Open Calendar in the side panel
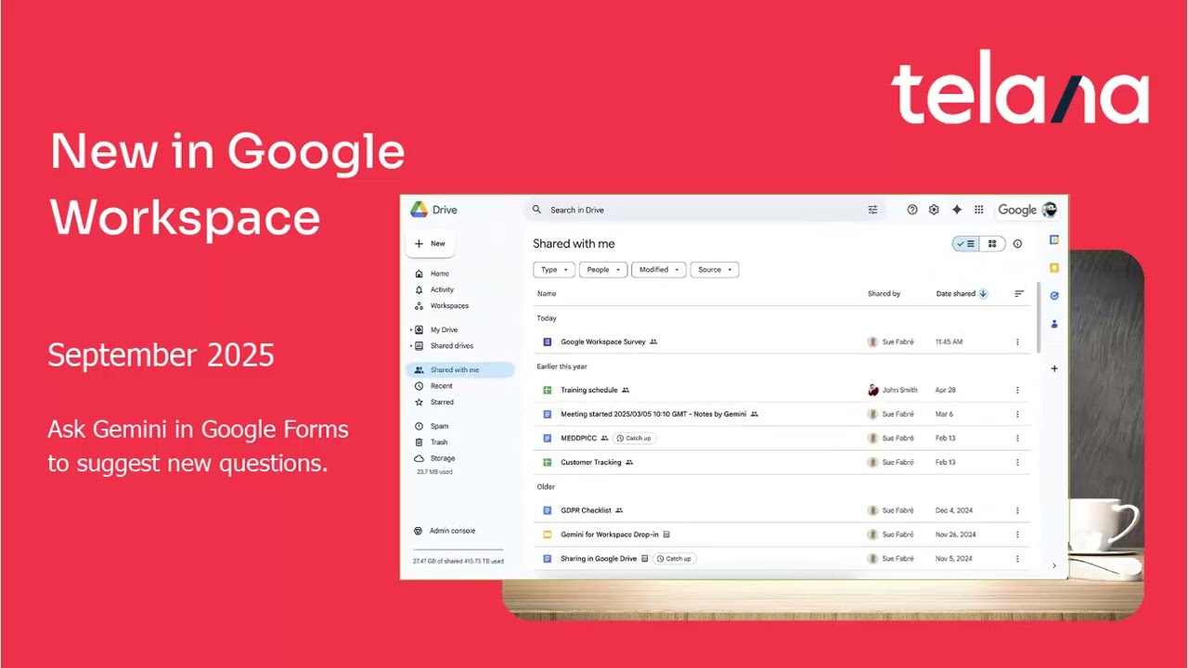1188x668 pixels. pyautogui.click(x=1054, y=239)
